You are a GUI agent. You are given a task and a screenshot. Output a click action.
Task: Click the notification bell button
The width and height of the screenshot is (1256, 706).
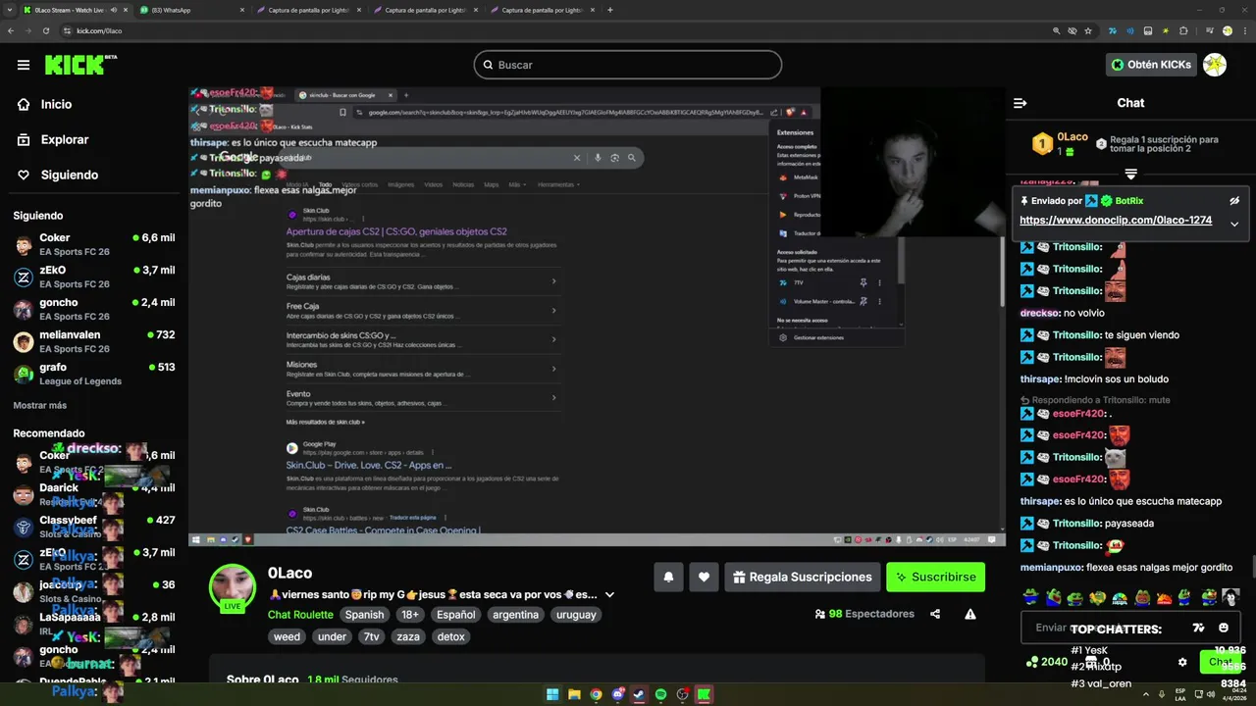pos(668,578)
